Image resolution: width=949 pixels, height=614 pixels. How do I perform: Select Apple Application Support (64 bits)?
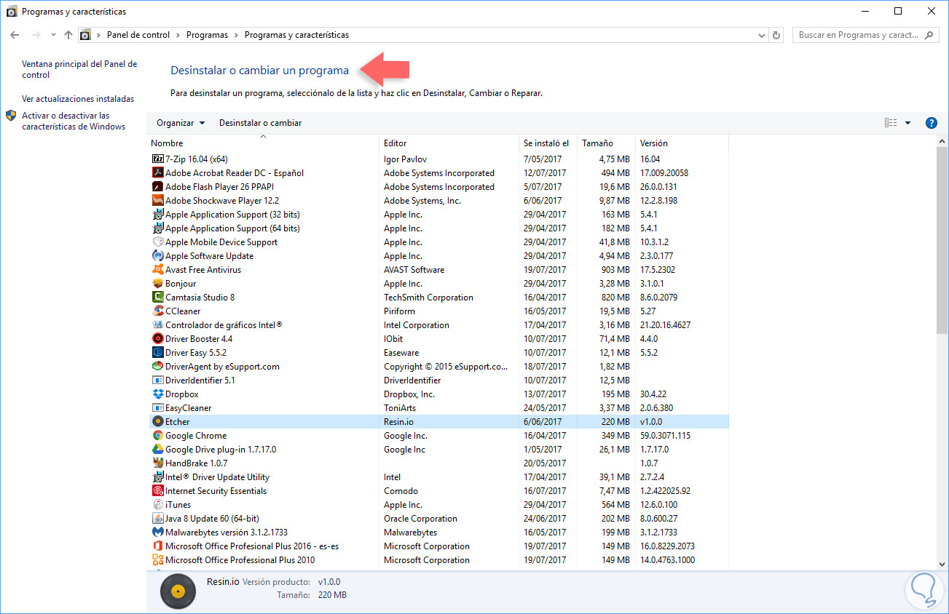click(x=438, y=228)
